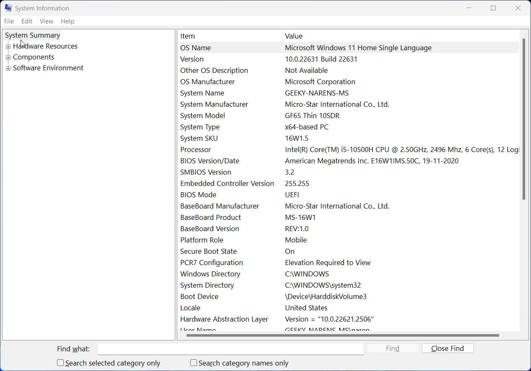The height and width of the screenshot is (371, 531).
Task: Enable Search selected category only checkbox
Action: coord(60,363)
